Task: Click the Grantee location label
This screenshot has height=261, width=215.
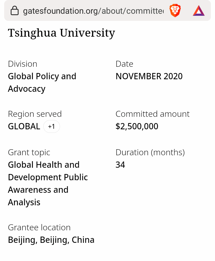Action: [39, 228]
